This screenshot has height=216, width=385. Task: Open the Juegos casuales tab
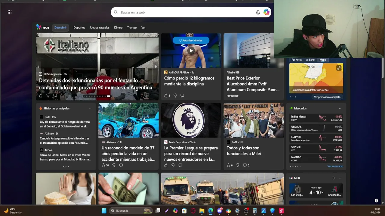pos(100,28)
